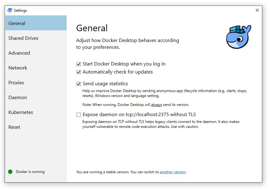Close the Settings window
The width and height of the screenshot is (270, 189).
click(x=257, y=10)
